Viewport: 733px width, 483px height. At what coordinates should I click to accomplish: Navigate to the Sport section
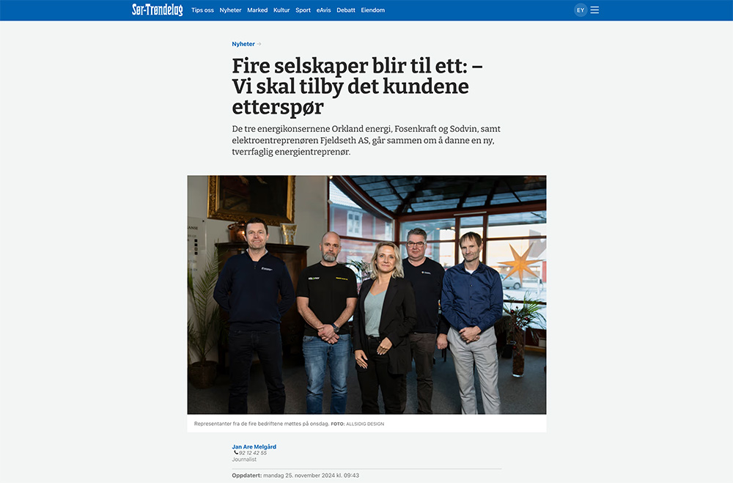point(303,10)
